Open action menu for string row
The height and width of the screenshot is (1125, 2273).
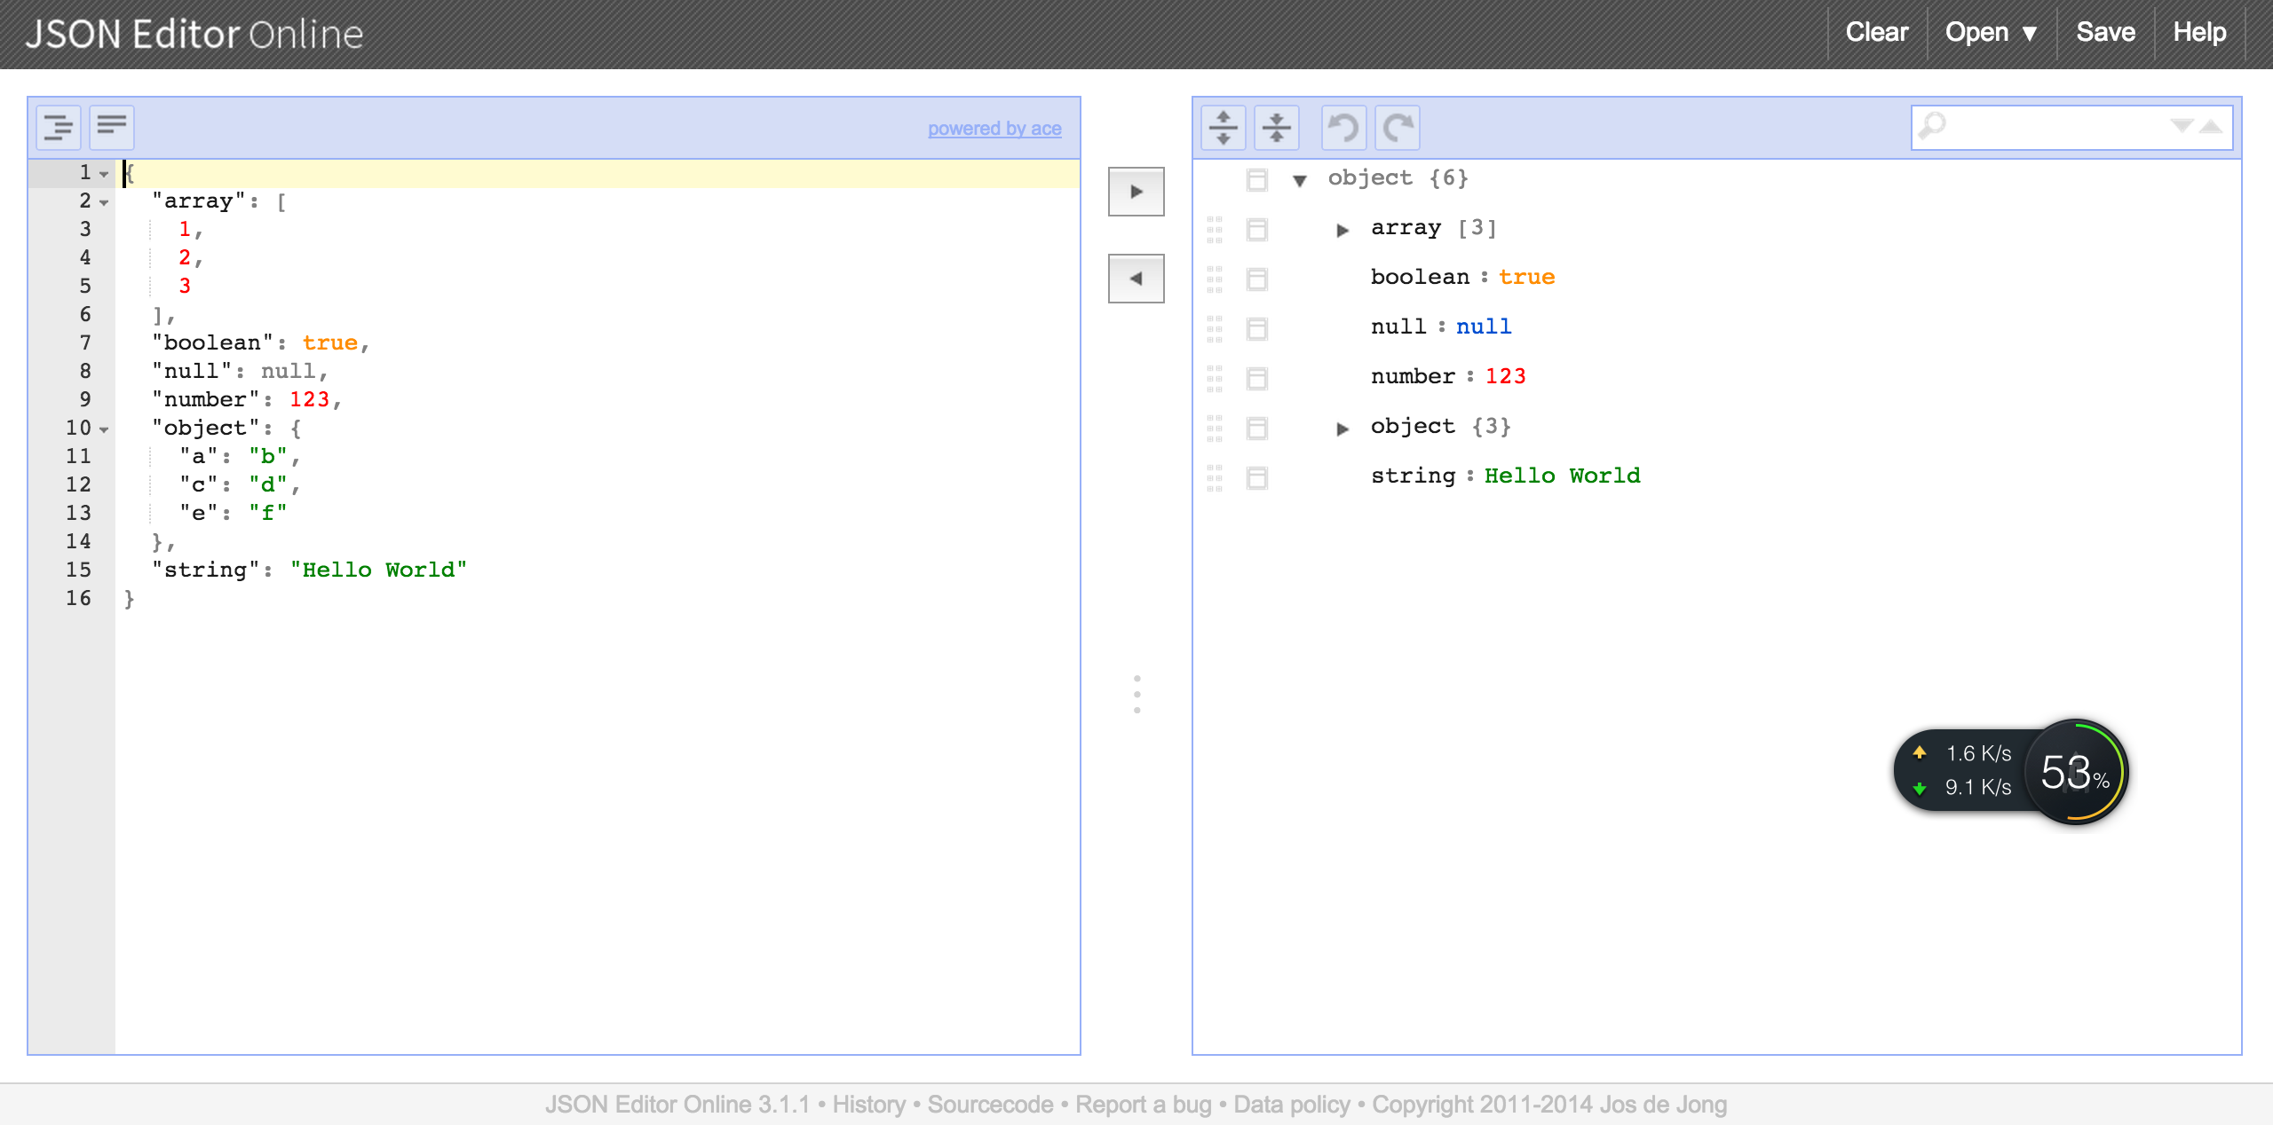pos(1256,478)
